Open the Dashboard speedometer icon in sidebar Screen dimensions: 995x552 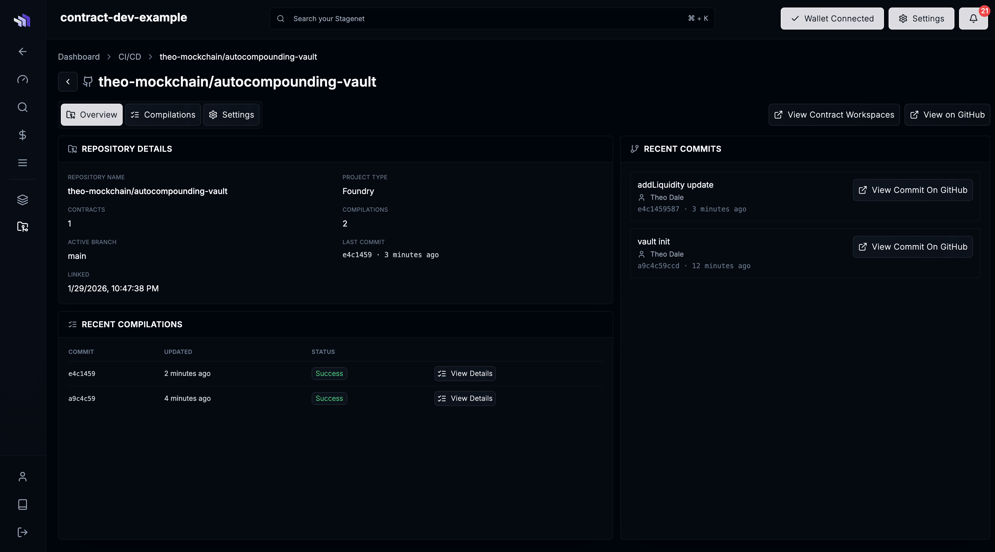tap(22, 79)
